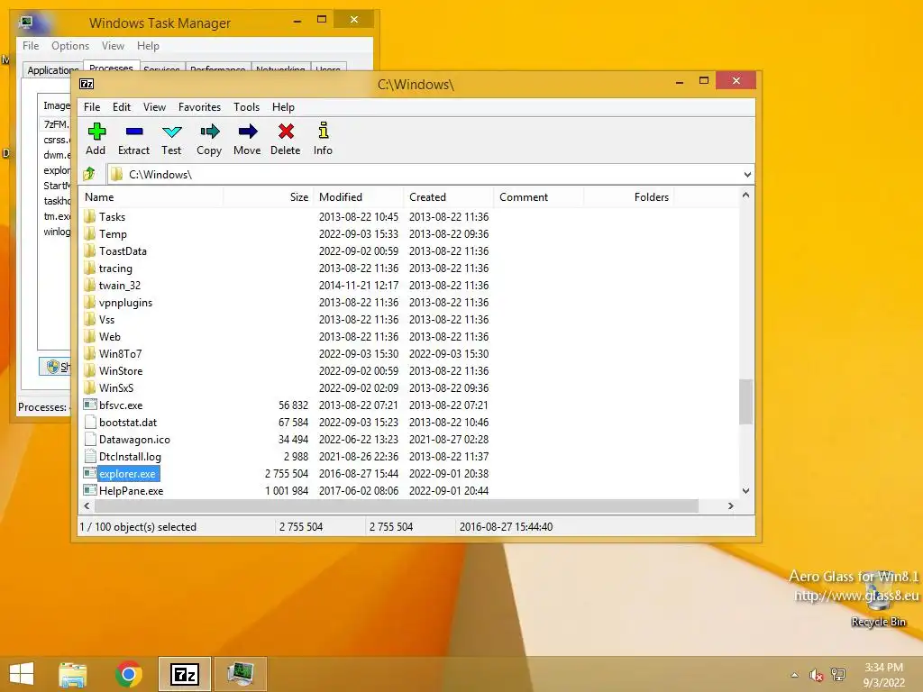Image resolution: width=923 pixels, height=692 pixels.
Task: Click the scroll right arrow
Action: pyautogui.click(x=730, y=506)
